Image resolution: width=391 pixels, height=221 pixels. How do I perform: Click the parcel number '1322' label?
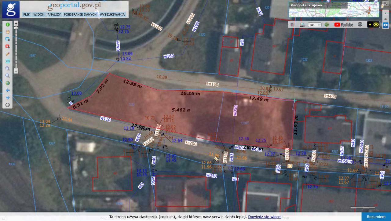[x=304, y=60]
